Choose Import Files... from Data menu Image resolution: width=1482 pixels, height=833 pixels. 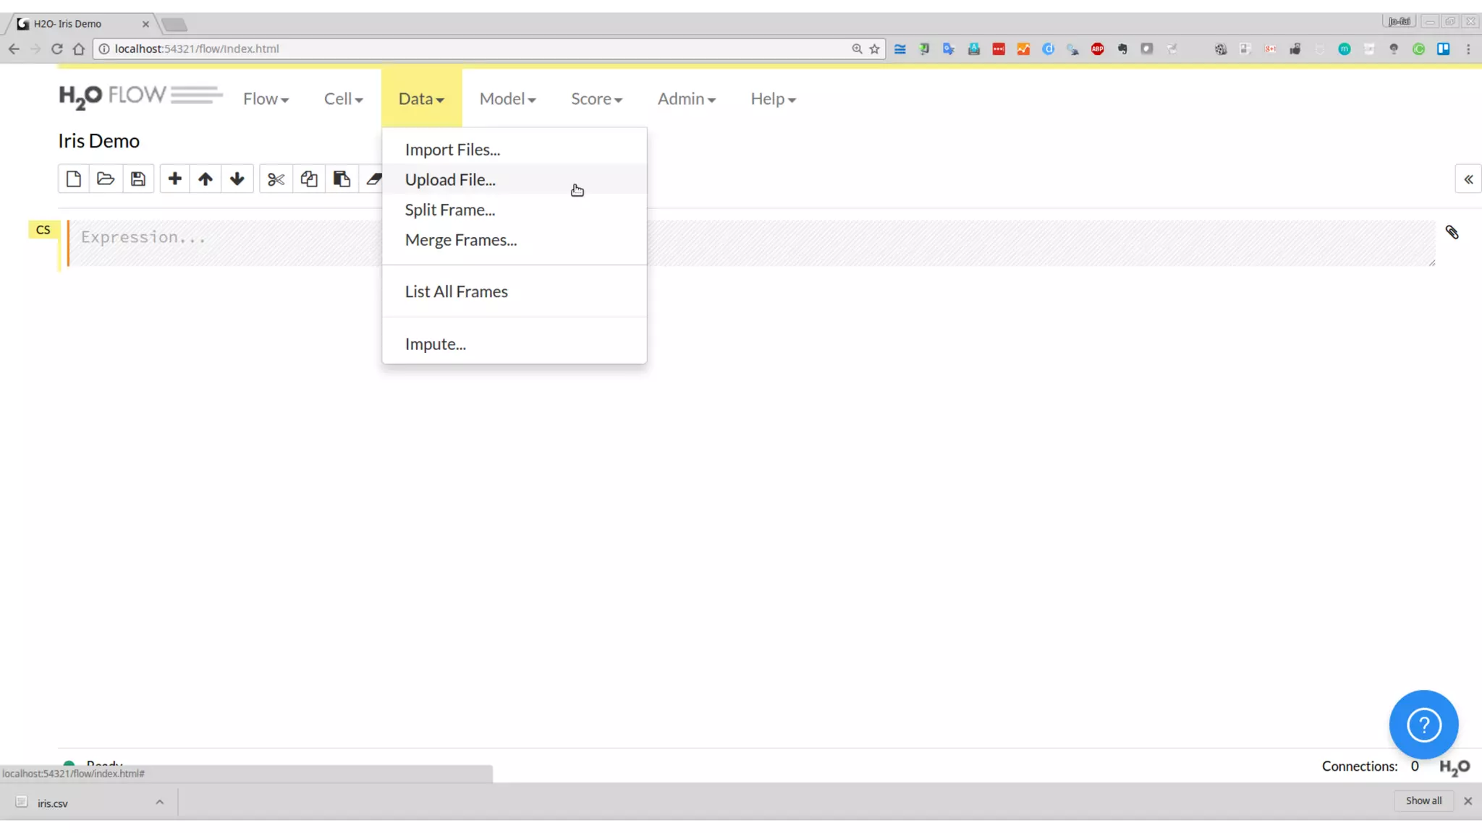(x=452, y=150)
